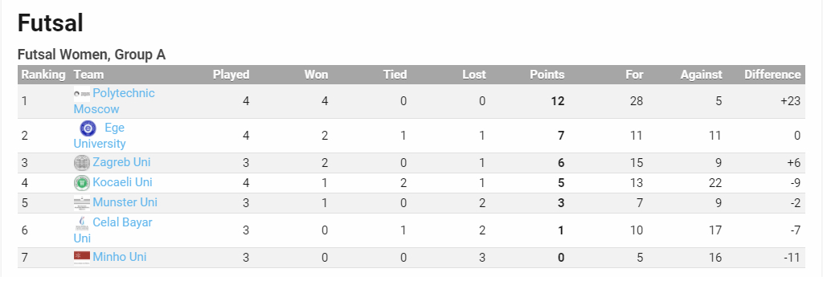Follow the Kocaeli Uni link
This screenshot has height=289, width=823.
click(x=123, y=182)
